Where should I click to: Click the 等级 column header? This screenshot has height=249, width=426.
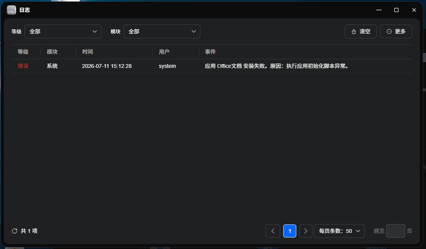coord(23,52)
